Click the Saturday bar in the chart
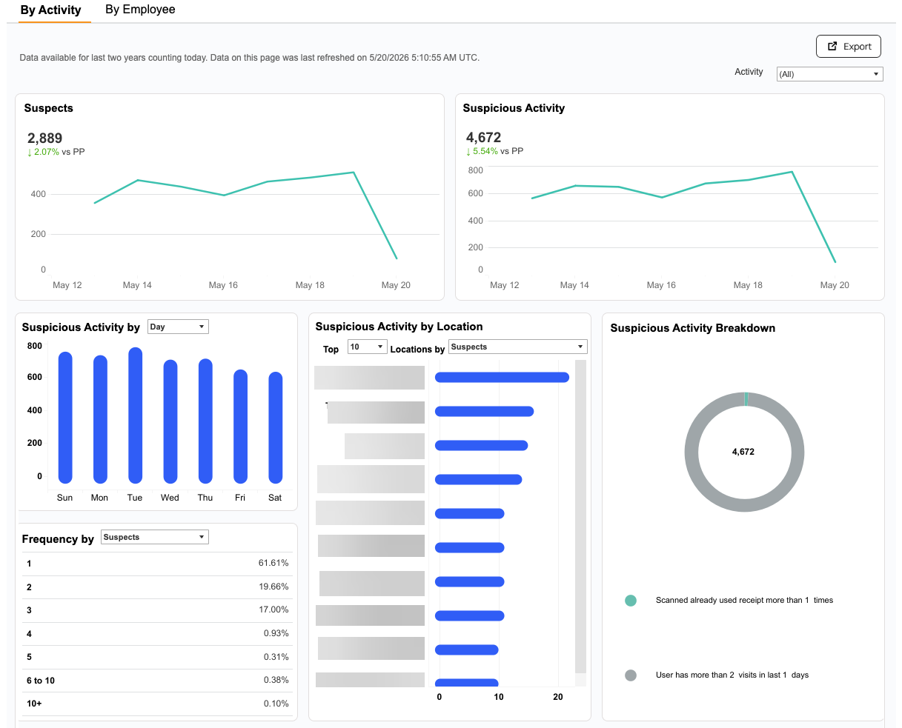 pyautogui.click(x=275, y=428)
